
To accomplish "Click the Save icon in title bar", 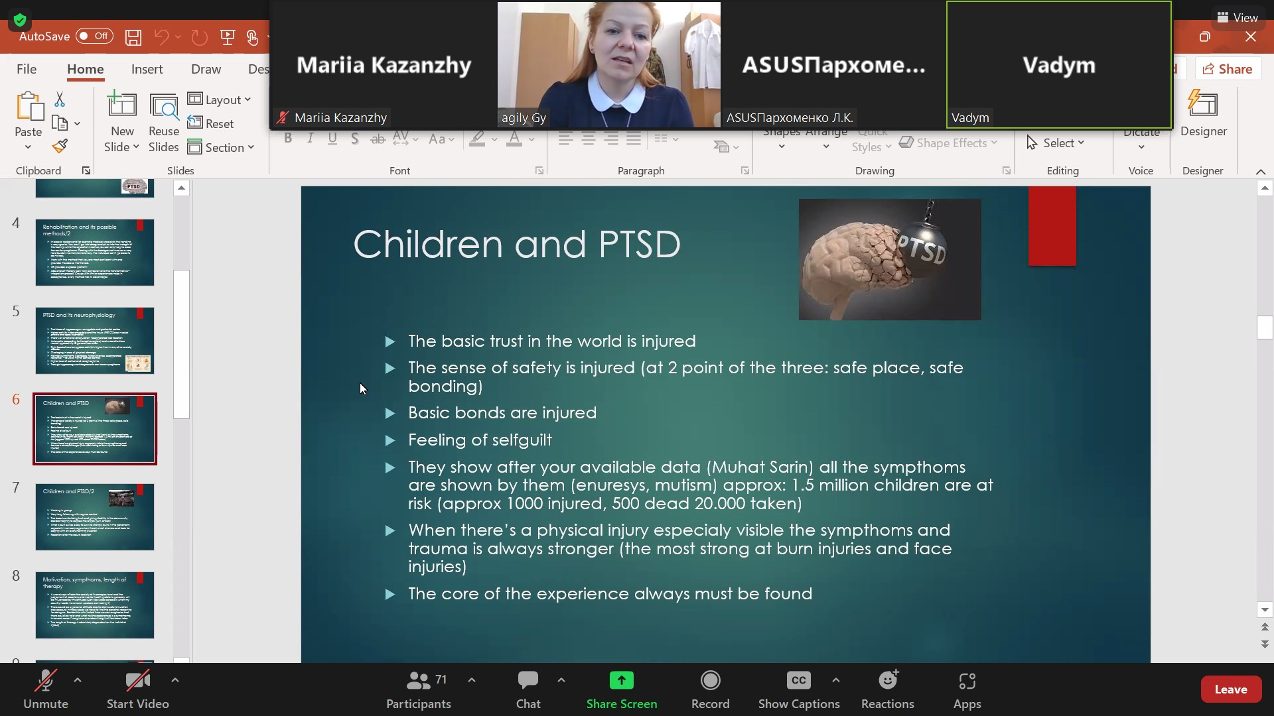I will tap(133, 37).
